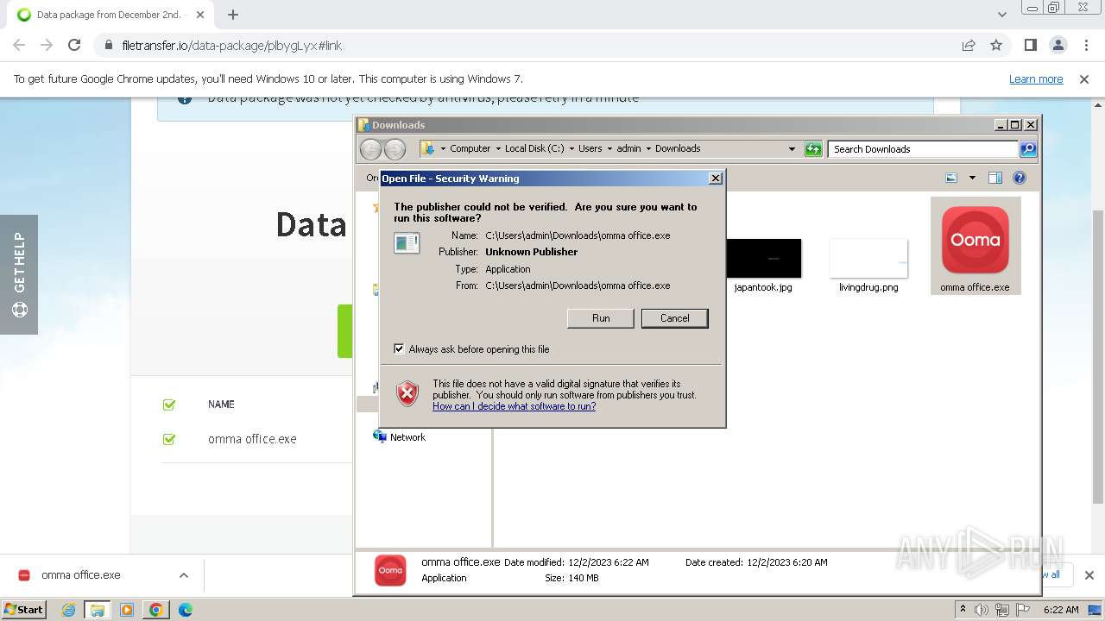Open the Chrome three-dot menu
Viewport: 1105px width, 621px height.
click(x=1085, y=45)
